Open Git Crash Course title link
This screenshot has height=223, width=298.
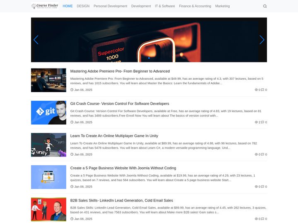[x=120, y=104]
